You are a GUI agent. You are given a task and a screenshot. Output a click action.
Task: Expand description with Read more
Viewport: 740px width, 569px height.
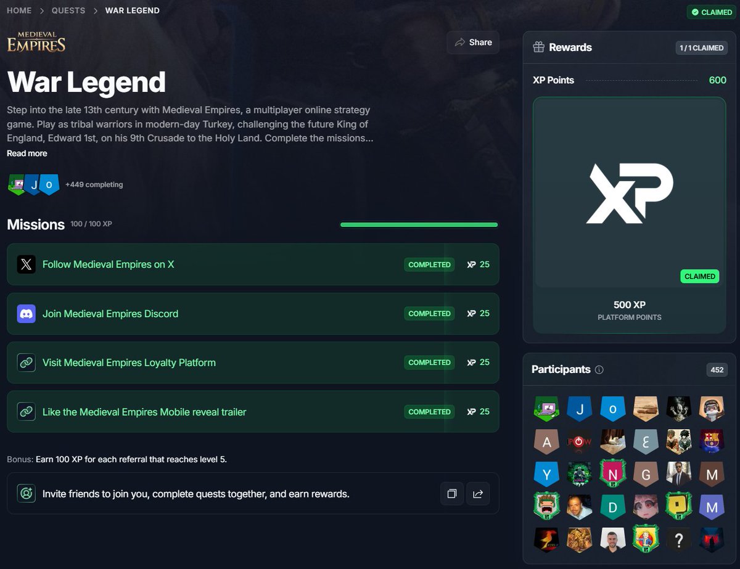(27, 154)
